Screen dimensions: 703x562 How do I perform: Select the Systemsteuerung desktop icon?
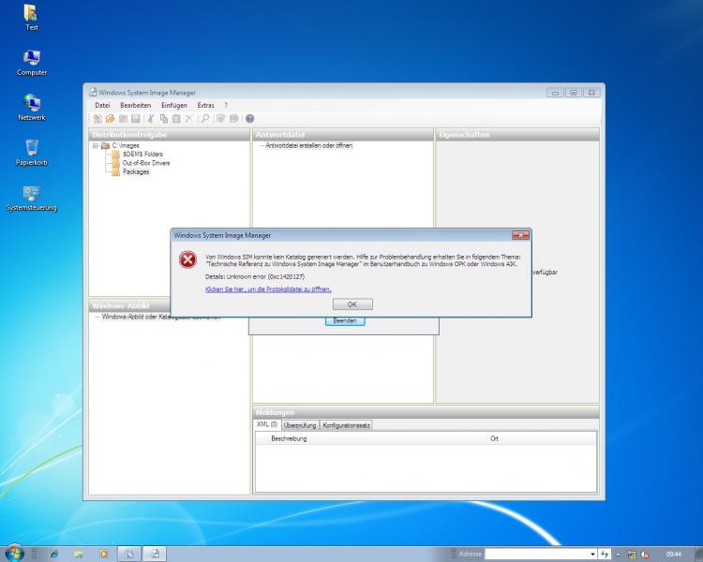click(x=31, y=198)
